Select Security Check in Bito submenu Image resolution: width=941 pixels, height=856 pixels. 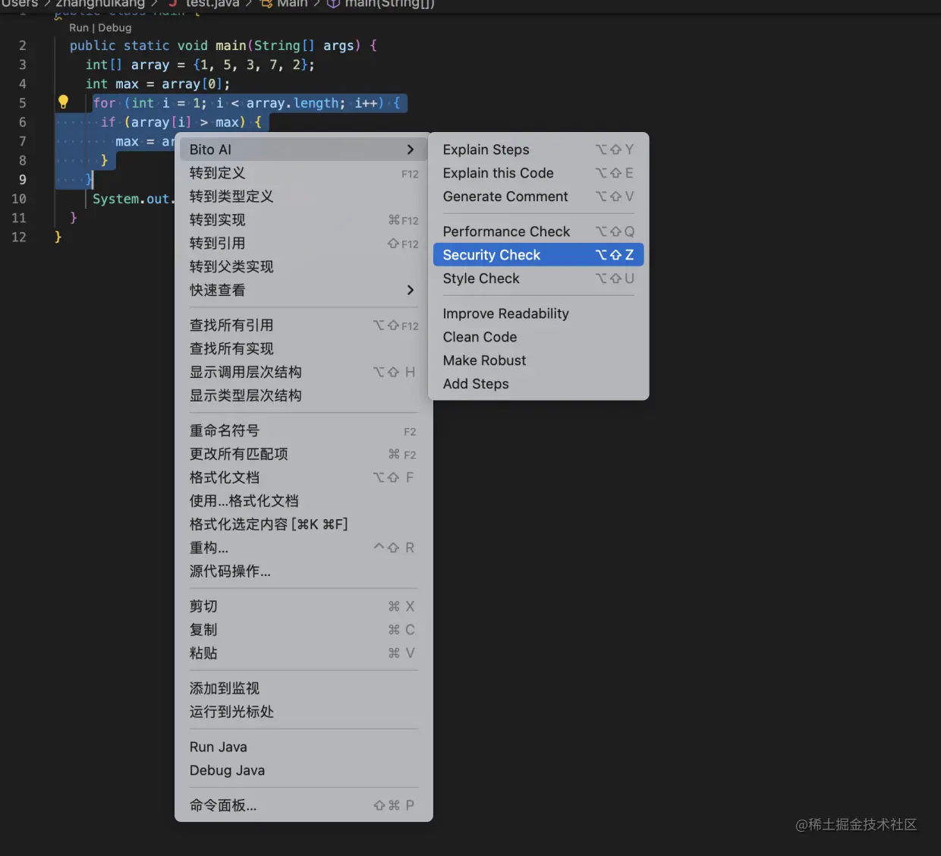(538, 255)
